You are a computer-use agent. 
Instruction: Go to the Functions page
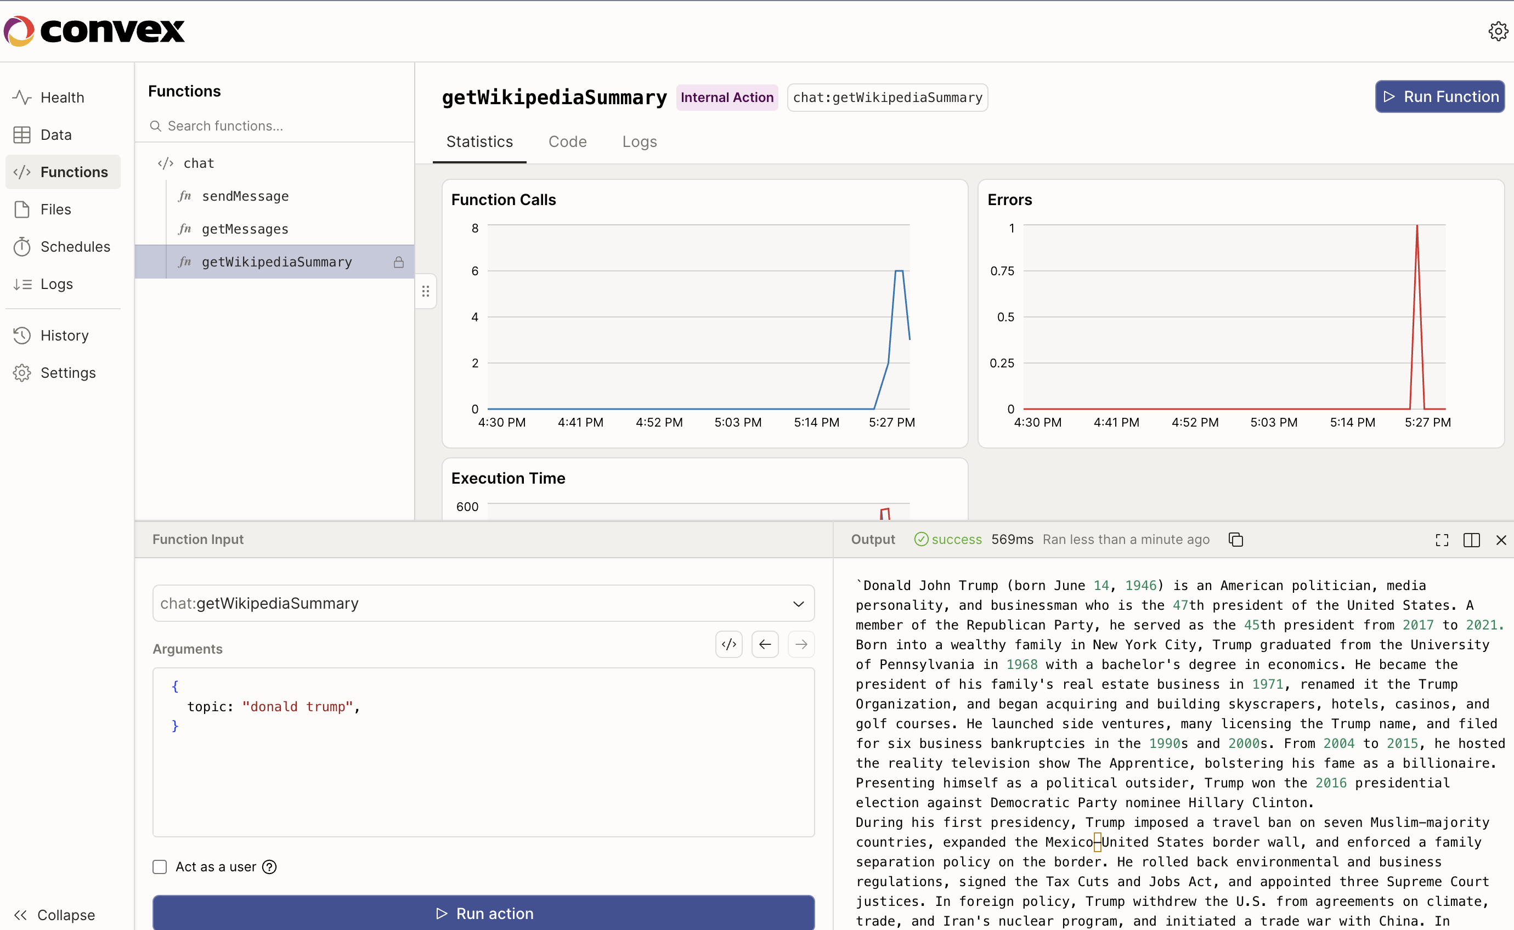click(62, 172)
